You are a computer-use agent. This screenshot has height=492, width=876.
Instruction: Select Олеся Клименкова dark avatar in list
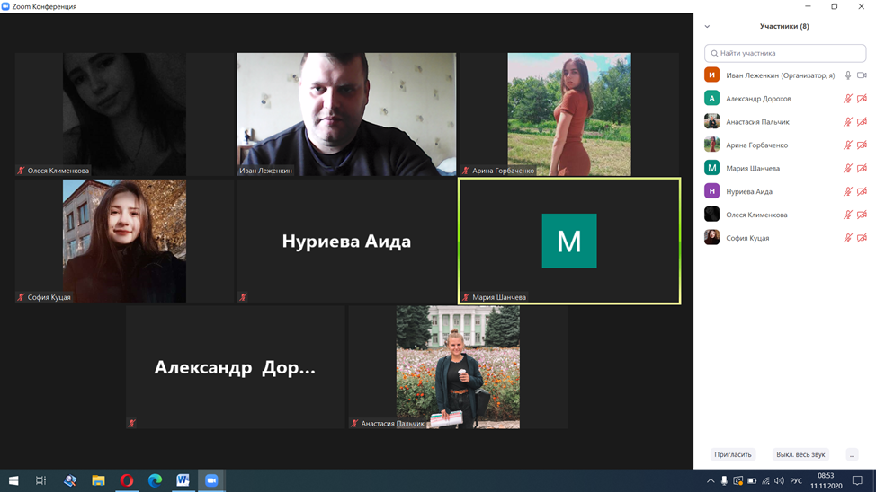click(x=711, y=215)
